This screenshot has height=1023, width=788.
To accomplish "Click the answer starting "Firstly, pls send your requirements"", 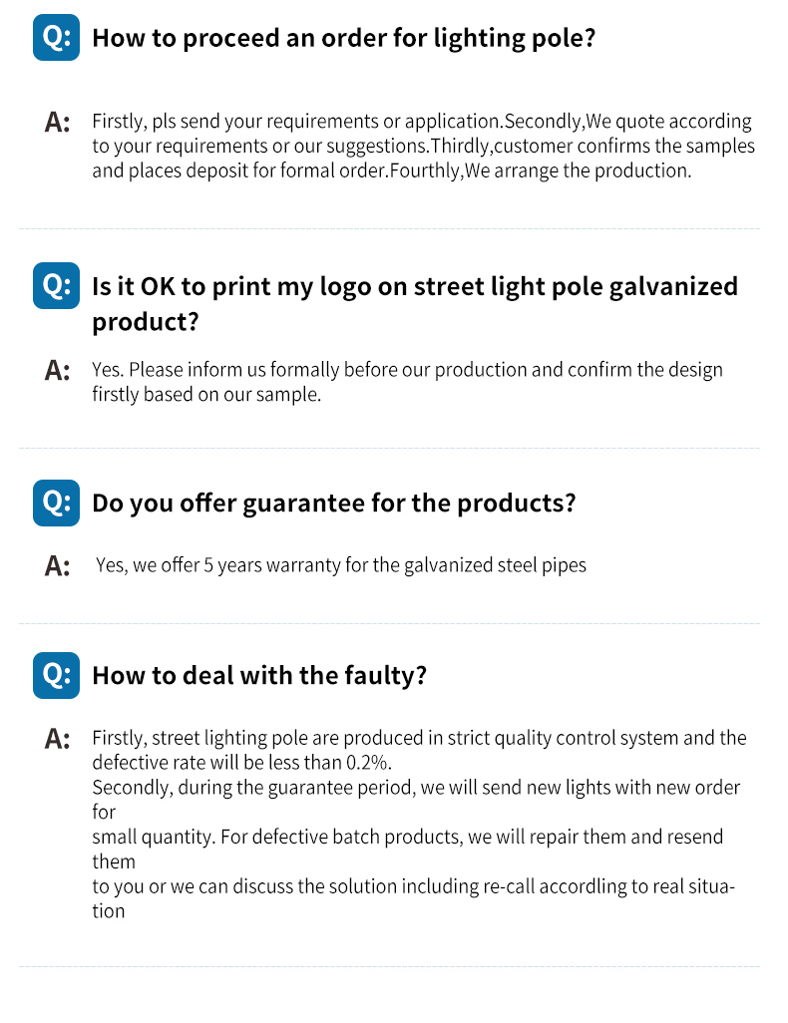I will [x=421, y=122].
